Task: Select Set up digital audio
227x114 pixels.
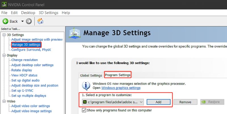Action: pos(25,81)
